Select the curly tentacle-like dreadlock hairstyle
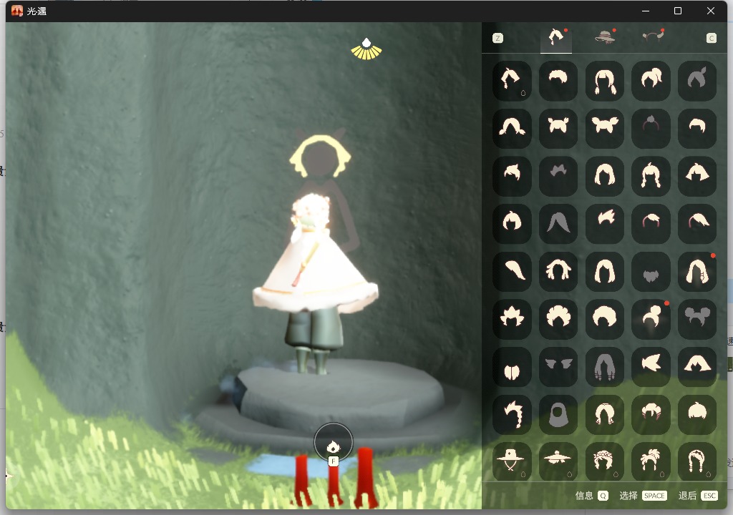Viewport: 733px width, 515px height. click(x=558, y=271)
